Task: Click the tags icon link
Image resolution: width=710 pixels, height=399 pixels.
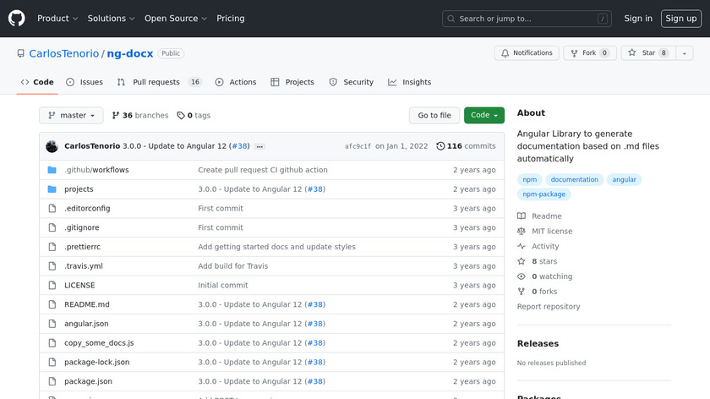Action: pyautogui.click(x=181, y=116)
